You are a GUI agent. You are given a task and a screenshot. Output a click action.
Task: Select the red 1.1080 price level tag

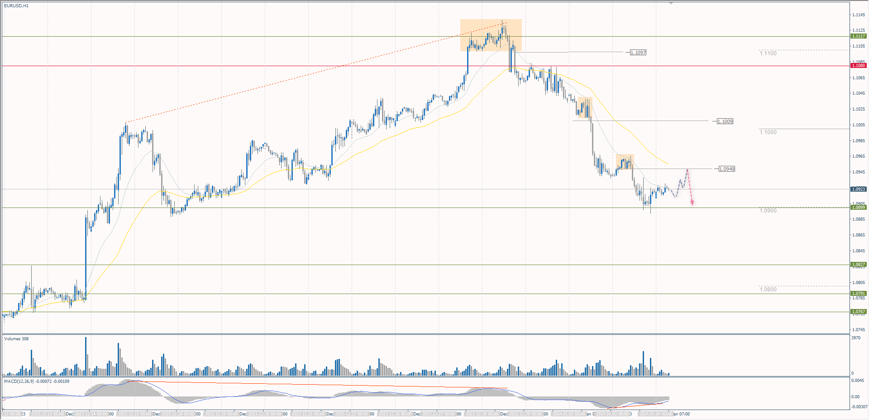[x=859, y=66]
